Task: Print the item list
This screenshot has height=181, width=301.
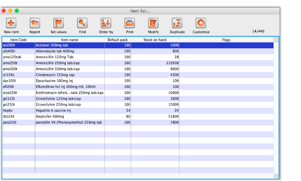Action: (x=129, y=23)
